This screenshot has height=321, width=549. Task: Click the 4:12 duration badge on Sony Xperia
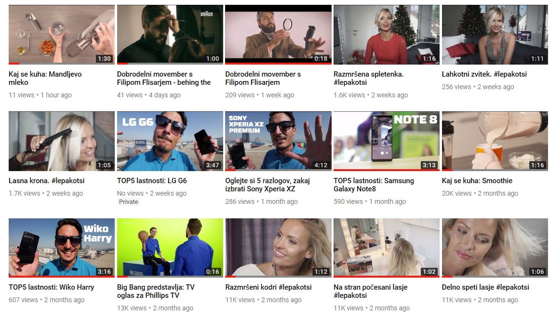pyautogui.click(x=321, y=165)
